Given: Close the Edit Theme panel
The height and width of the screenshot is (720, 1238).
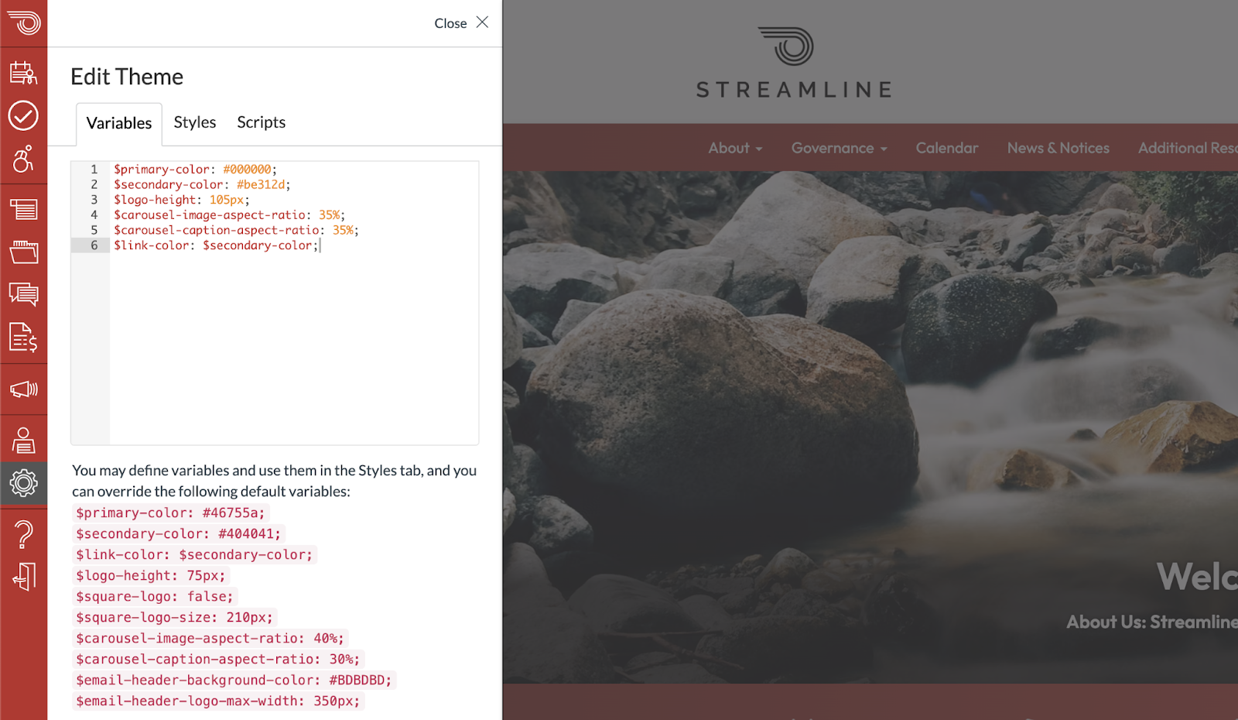Looking at the screenshot, I should [x=461, y=22].
